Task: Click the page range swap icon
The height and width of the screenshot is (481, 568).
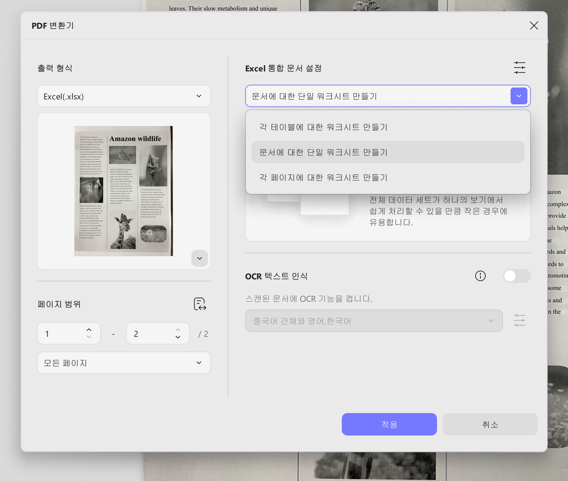Action: [x=200, y=304]
